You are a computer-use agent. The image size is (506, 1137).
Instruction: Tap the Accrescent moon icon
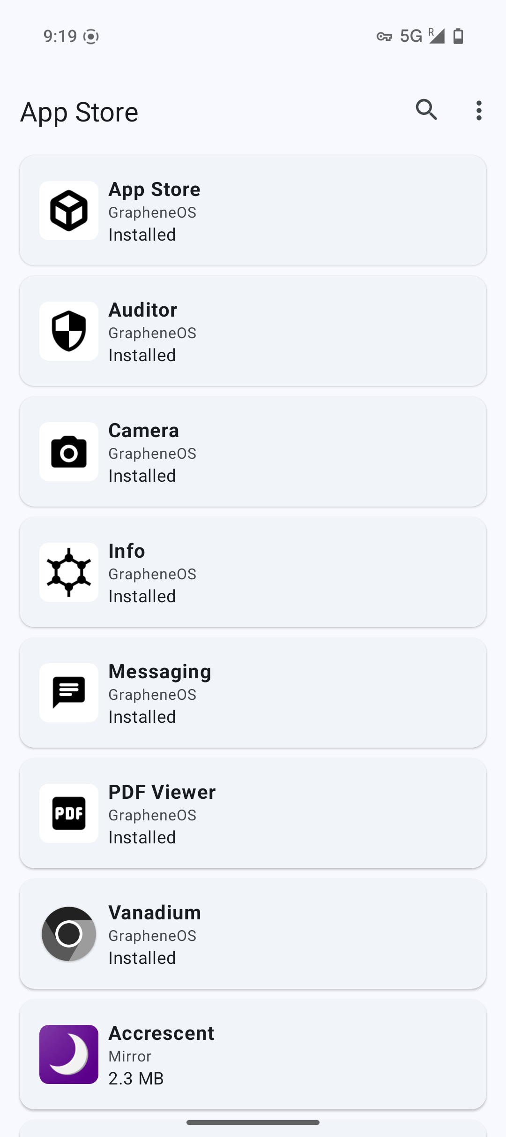pyautogui.click(x=69, y=1054)
